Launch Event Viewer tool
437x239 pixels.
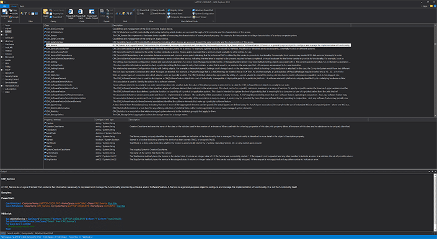coord(199,17)
